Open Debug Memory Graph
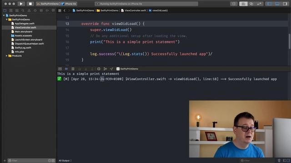 point(105,69)
